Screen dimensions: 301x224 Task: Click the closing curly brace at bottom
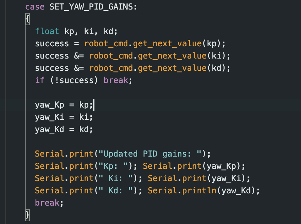click(28, 215)
